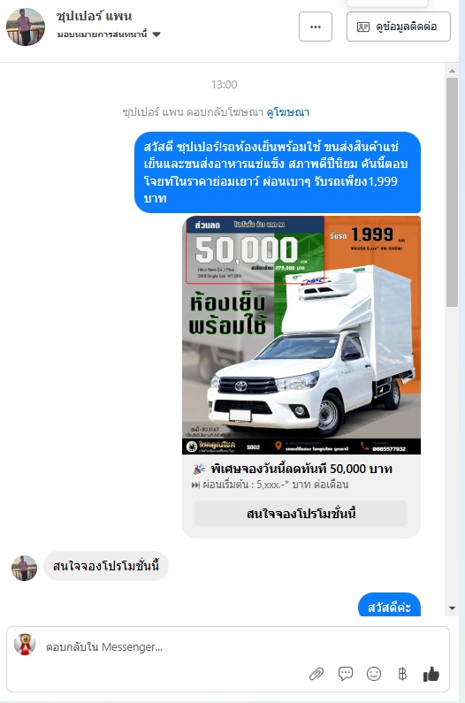
Task: Click the customer profile picture in header
Action: point(26,27)
